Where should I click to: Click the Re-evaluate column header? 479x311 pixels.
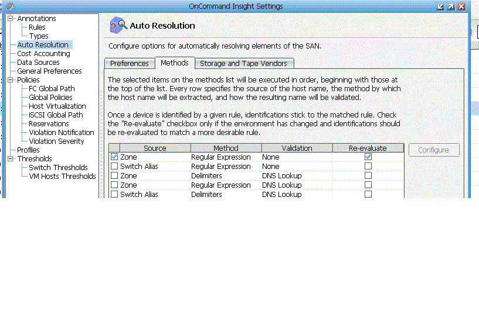368,148
